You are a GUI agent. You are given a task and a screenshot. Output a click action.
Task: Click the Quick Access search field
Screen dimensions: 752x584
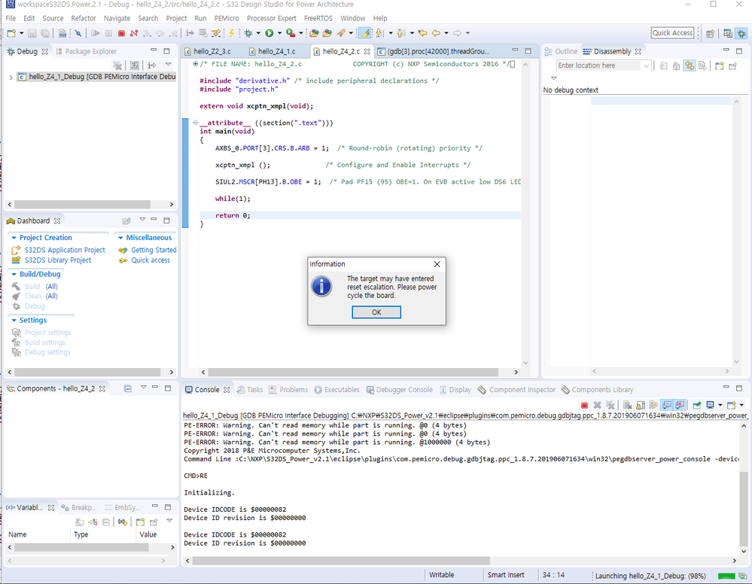pos(672,33)
